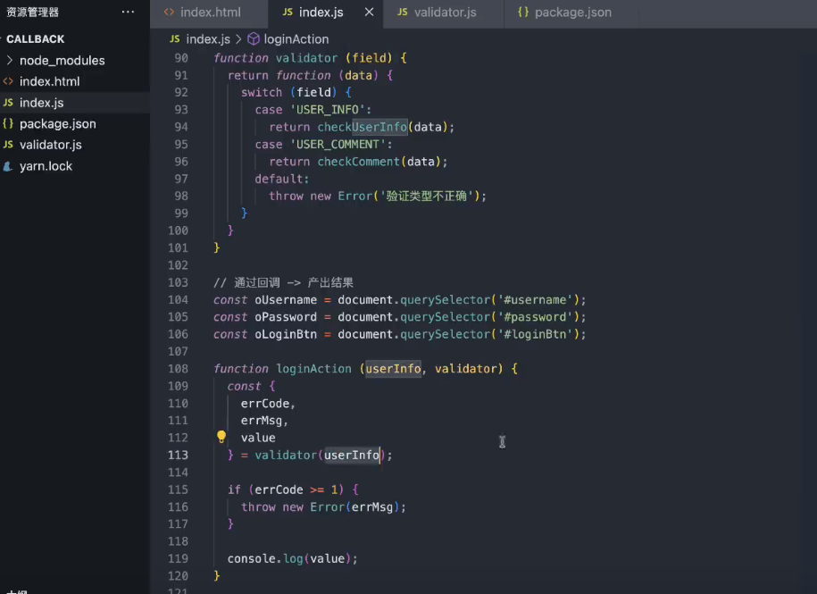This screenshot has height=594, width=817.
Task: Click the oUsername variable on line 104
Action: pyautogui.click(x=286, y=299)
